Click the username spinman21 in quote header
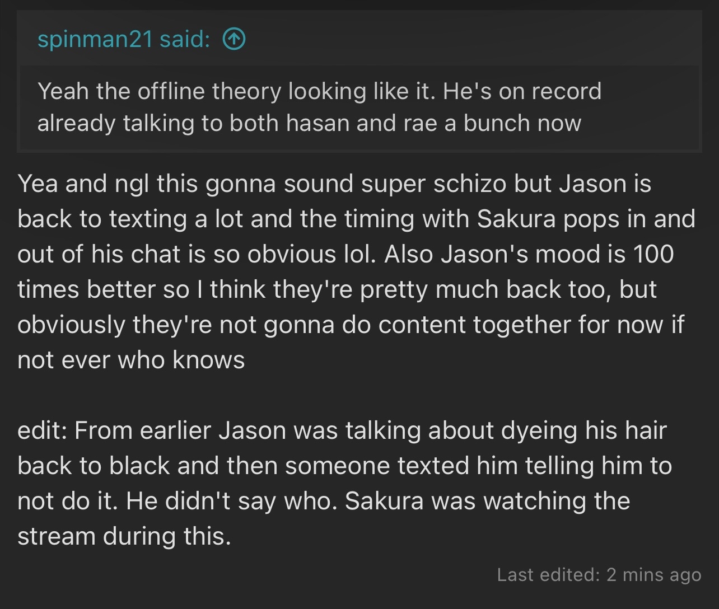The width and height of the screenshot is (719, 609). point(95,39)
